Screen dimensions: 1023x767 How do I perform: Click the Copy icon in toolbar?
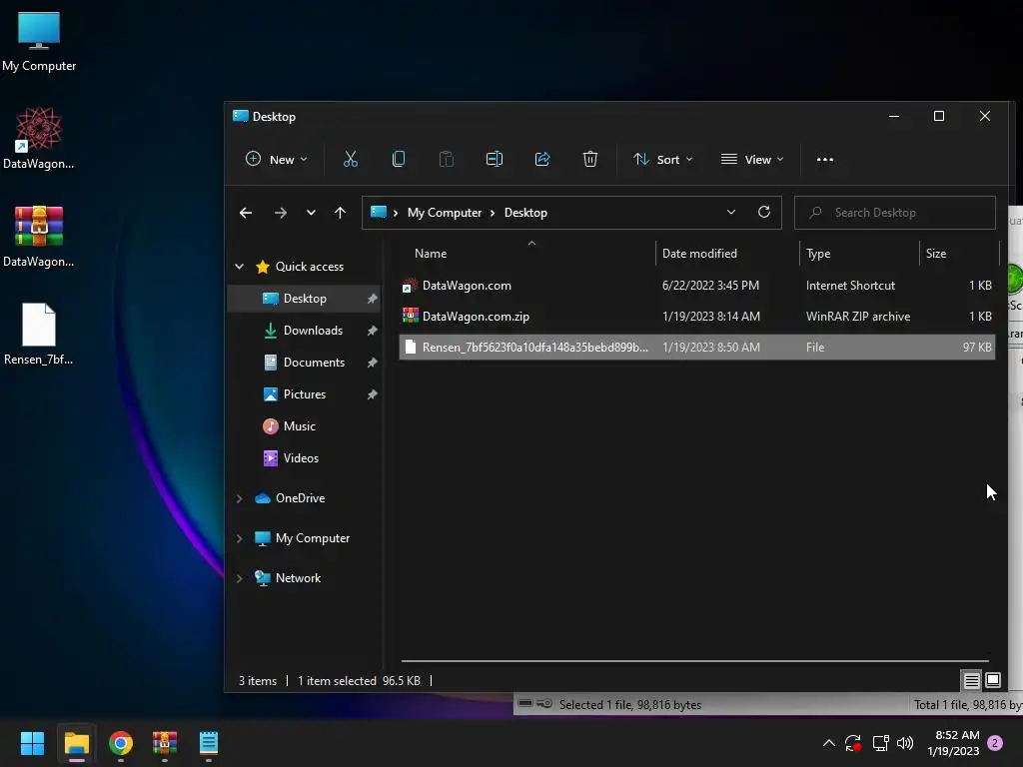point(398,159)
